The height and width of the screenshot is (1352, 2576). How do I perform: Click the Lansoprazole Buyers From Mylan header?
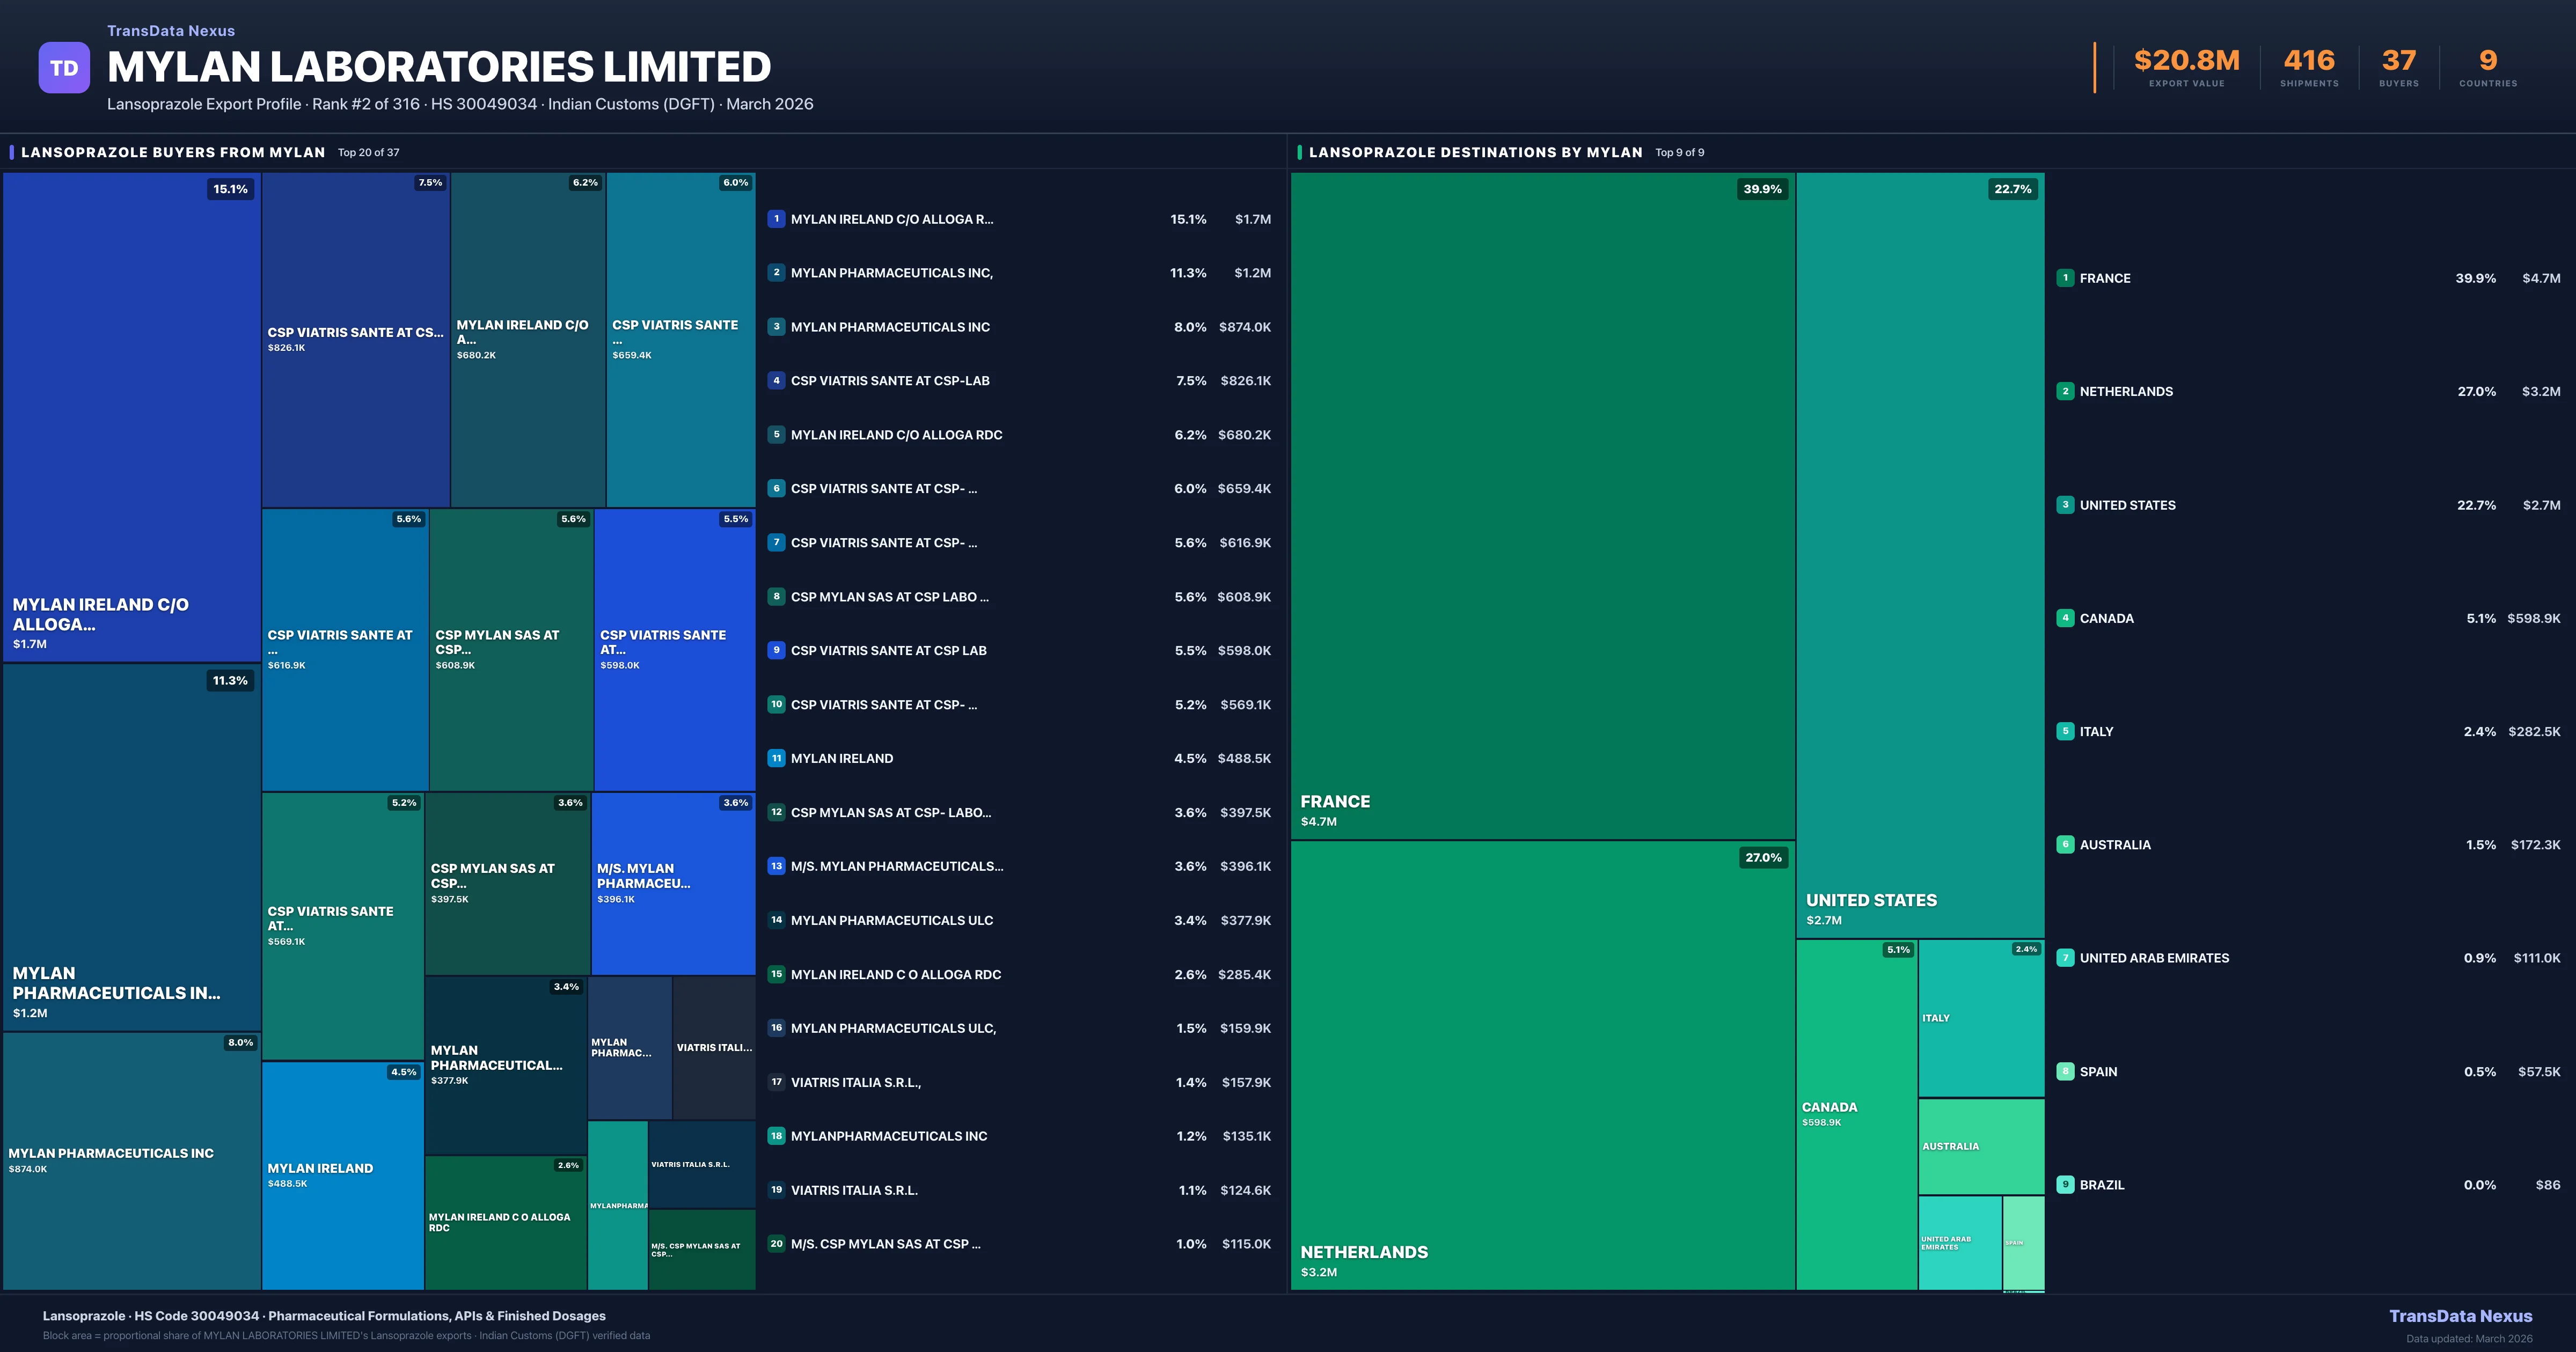tap(173, 152)
